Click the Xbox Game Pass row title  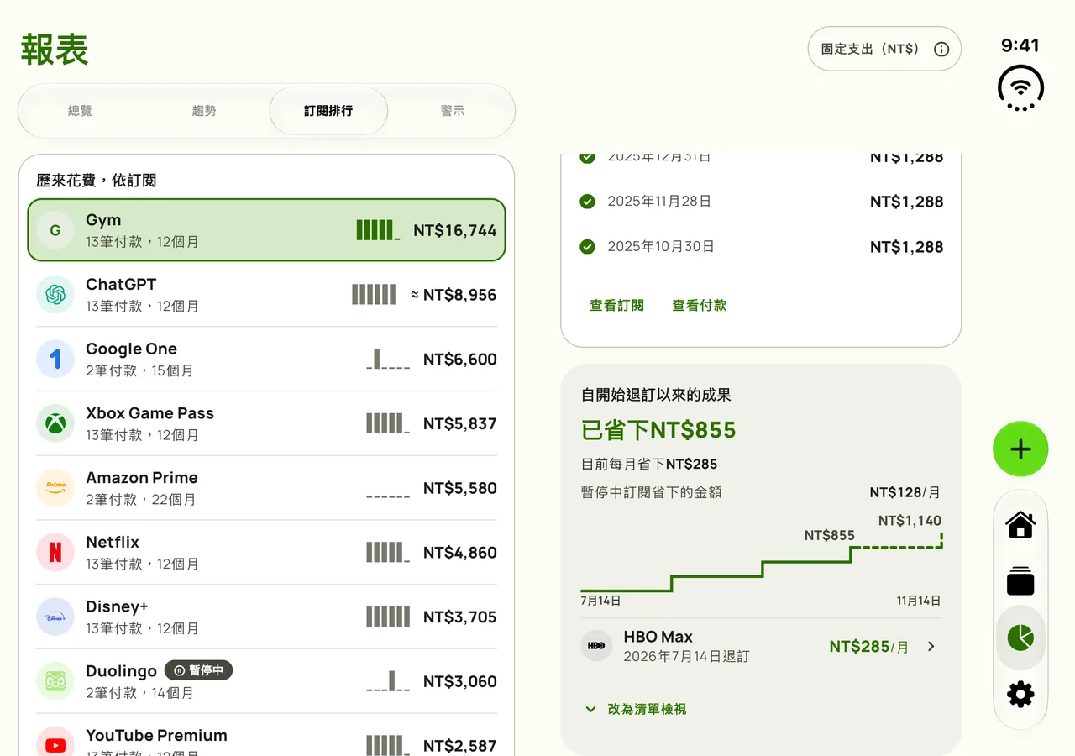[149, 413]
